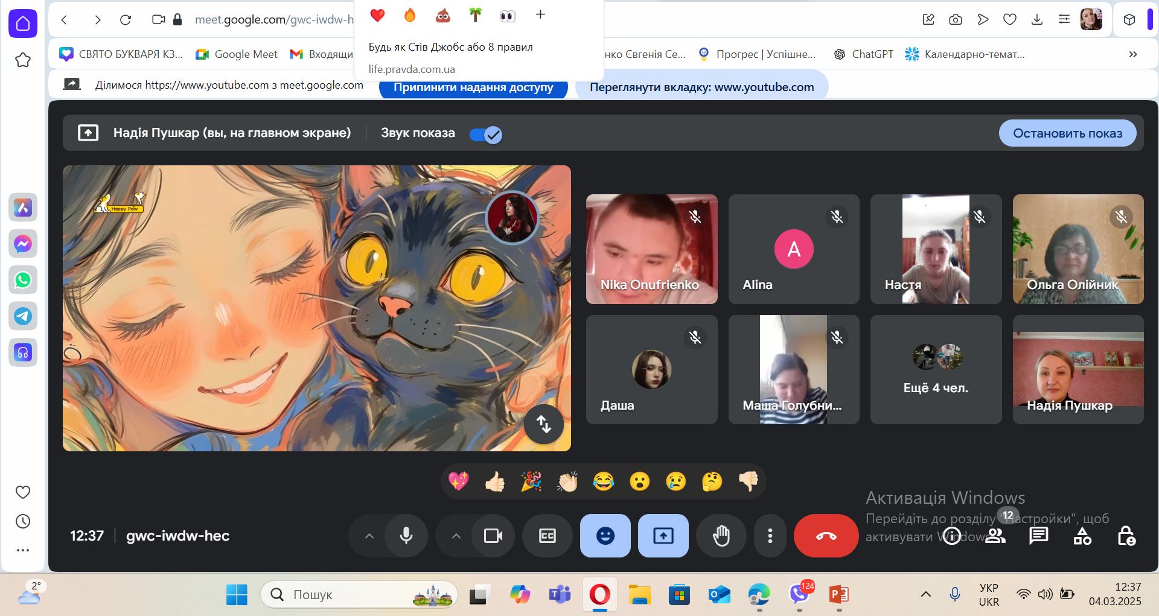Send the thinking face reaction
This screenshot has width=1159, height=616.
(x=712, y=481)
